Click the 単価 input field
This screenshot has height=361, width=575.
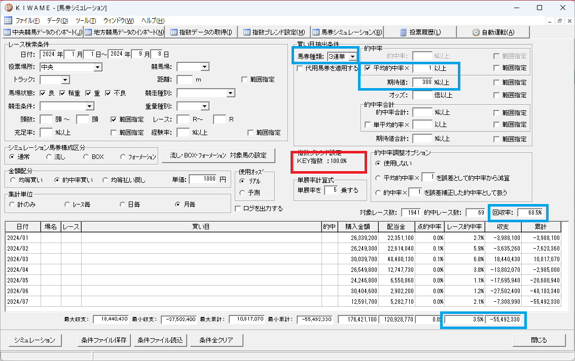coord(203,179)
